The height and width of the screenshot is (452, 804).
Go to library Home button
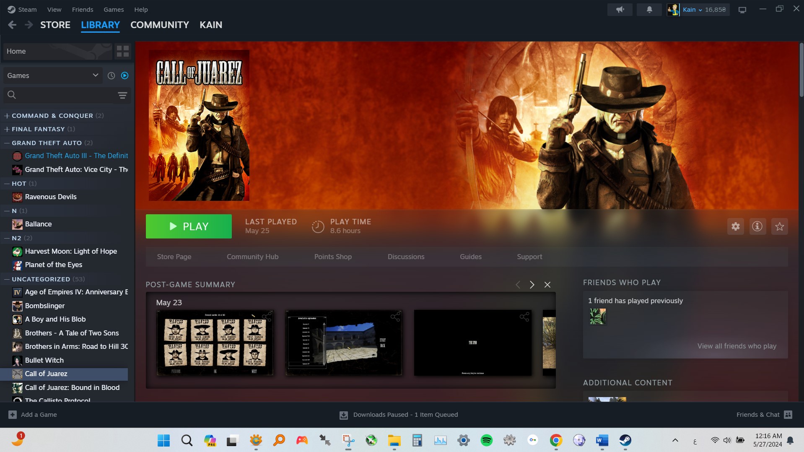58,51
